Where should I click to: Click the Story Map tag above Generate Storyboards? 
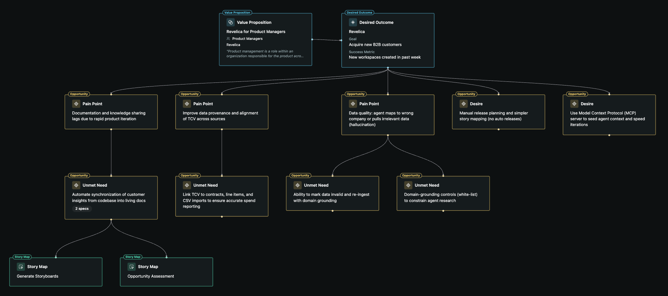coord(22,257)
